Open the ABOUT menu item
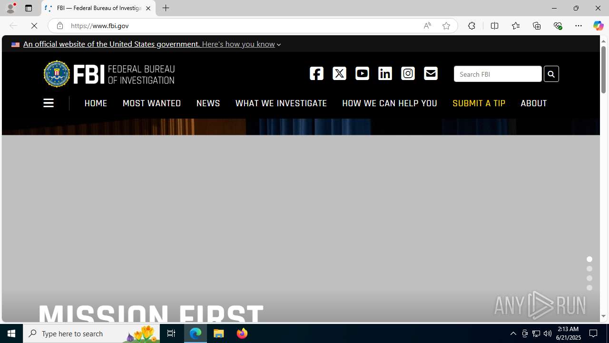Screen dimensions: 609x343 533,103
